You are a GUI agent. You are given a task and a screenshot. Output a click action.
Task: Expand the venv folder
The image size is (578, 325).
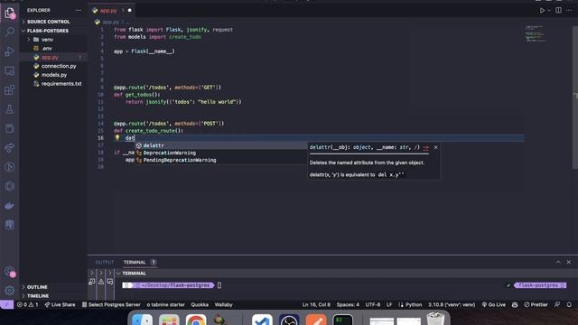point(47,40)
